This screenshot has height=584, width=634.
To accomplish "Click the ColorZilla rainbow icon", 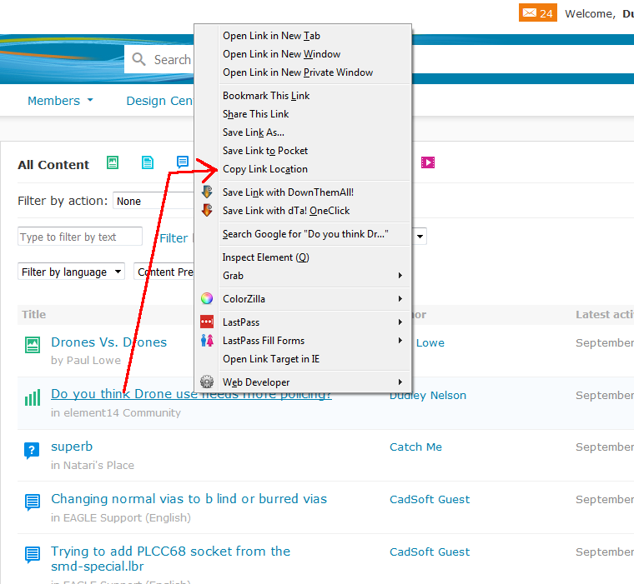I will (x=207, y=298).
